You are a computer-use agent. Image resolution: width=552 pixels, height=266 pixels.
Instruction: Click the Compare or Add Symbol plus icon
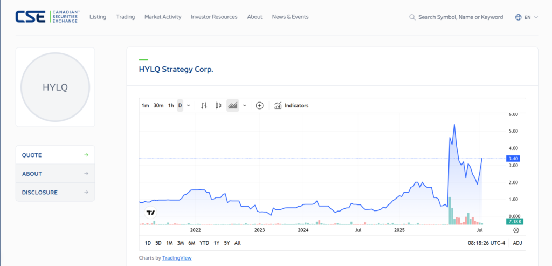pos(259,106)
